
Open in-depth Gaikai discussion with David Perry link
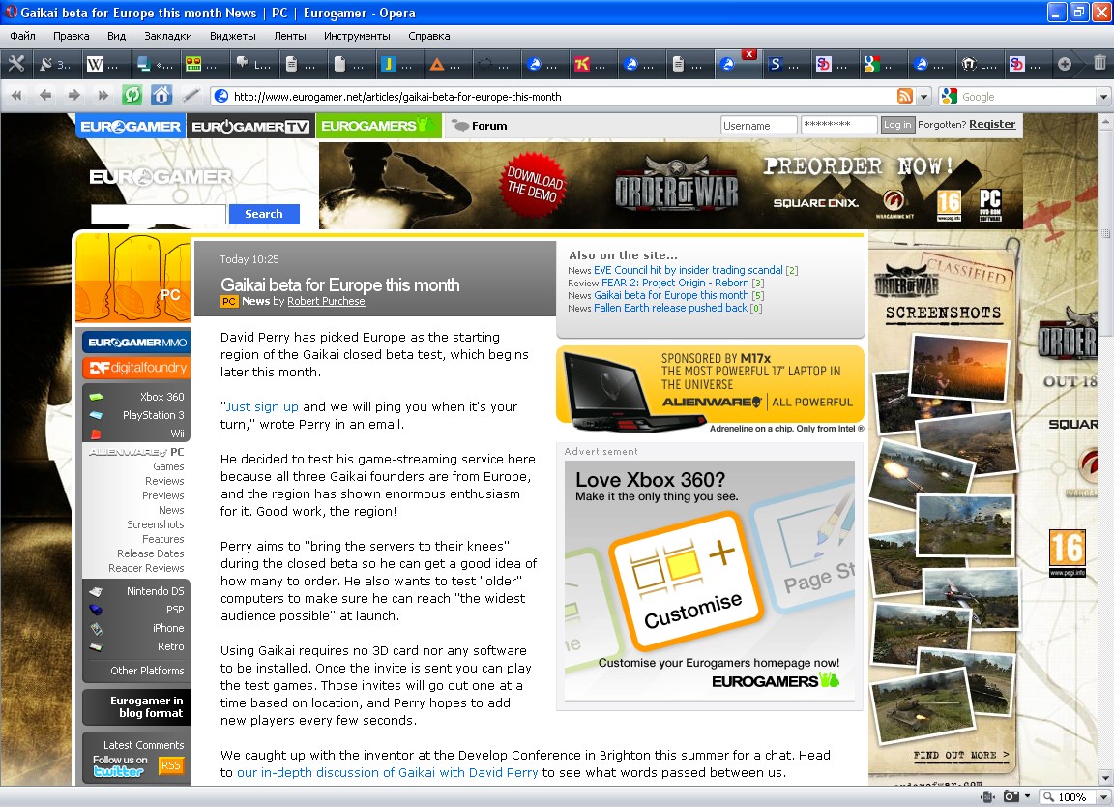388,773
